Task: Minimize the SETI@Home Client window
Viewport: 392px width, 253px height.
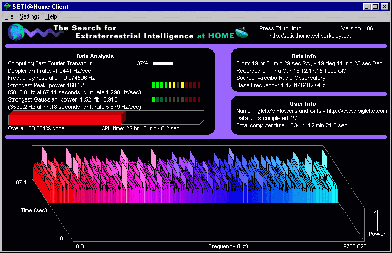Action: [367, 7]
